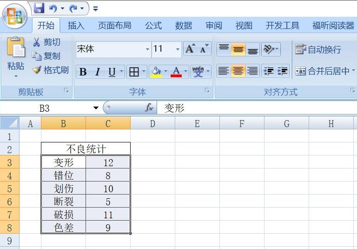
Task: Activate the 格式刷 format painter
Action: tap(51, 70)
